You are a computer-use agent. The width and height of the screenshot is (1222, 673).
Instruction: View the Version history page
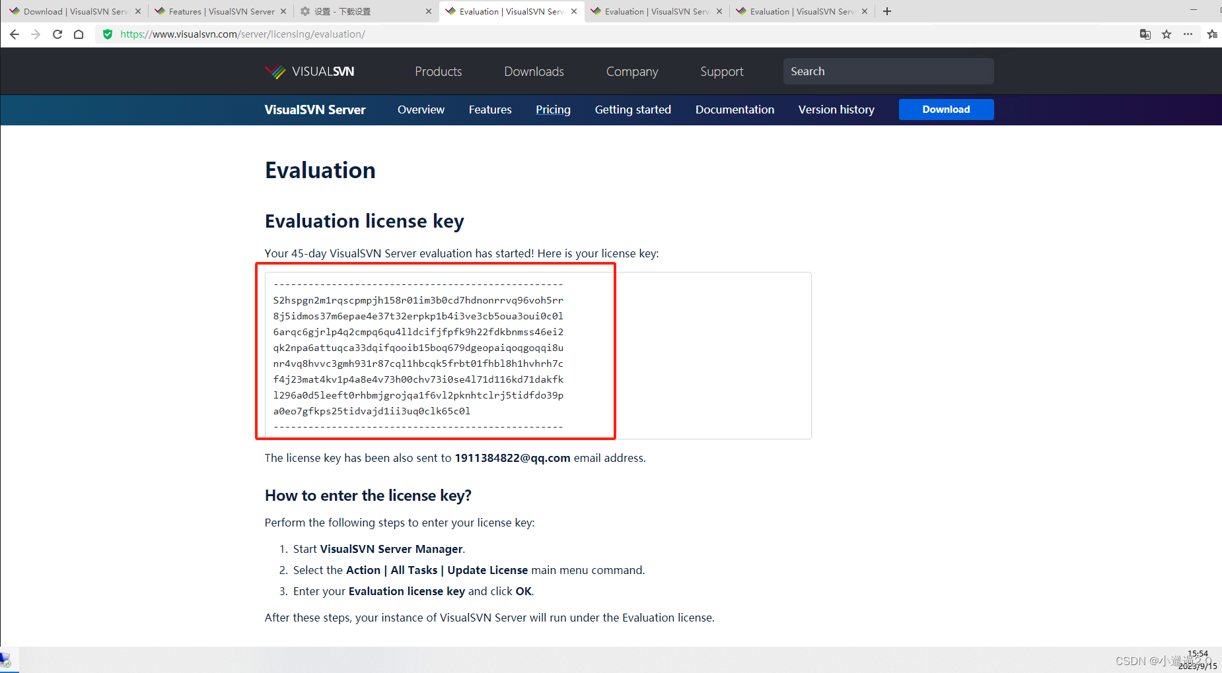click(x=836, y=110)
